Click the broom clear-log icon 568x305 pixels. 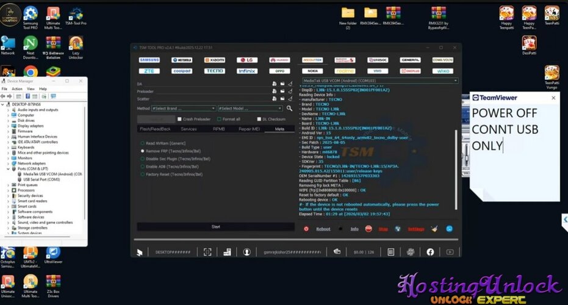coord(434,229)
